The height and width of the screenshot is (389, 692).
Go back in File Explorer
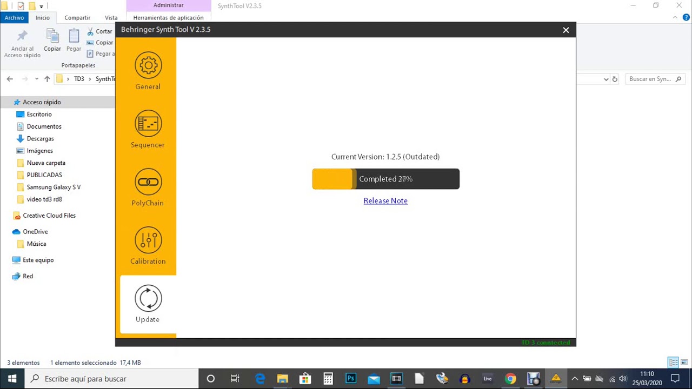[10, 79]
